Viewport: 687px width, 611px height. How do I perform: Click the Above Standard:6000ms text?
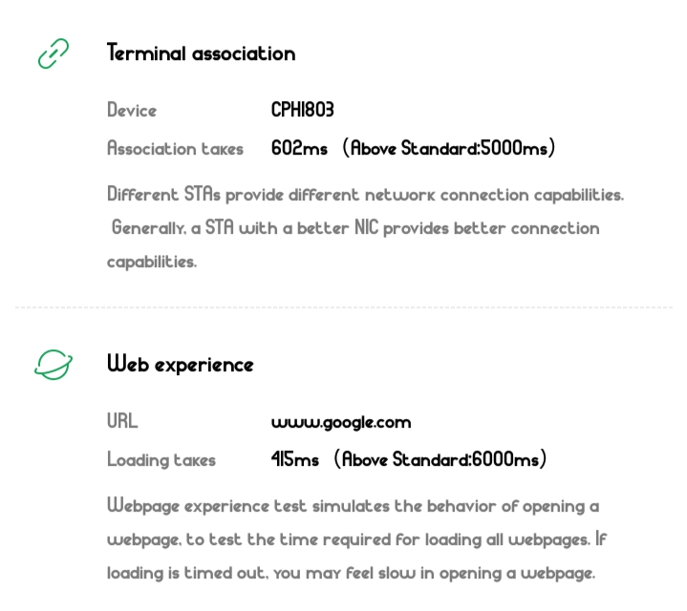coord(441,460)
